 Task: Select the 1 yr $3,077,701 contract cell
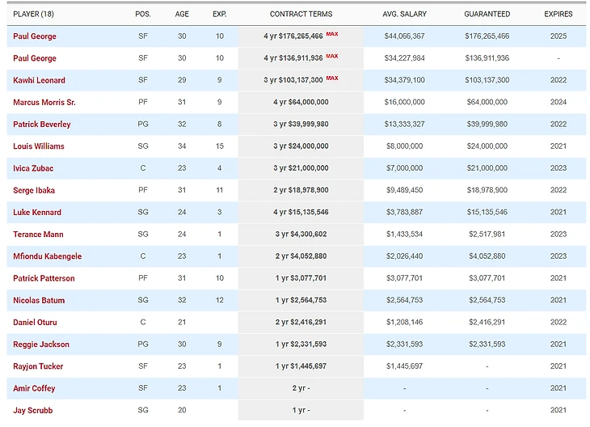[x=301, y=278]
